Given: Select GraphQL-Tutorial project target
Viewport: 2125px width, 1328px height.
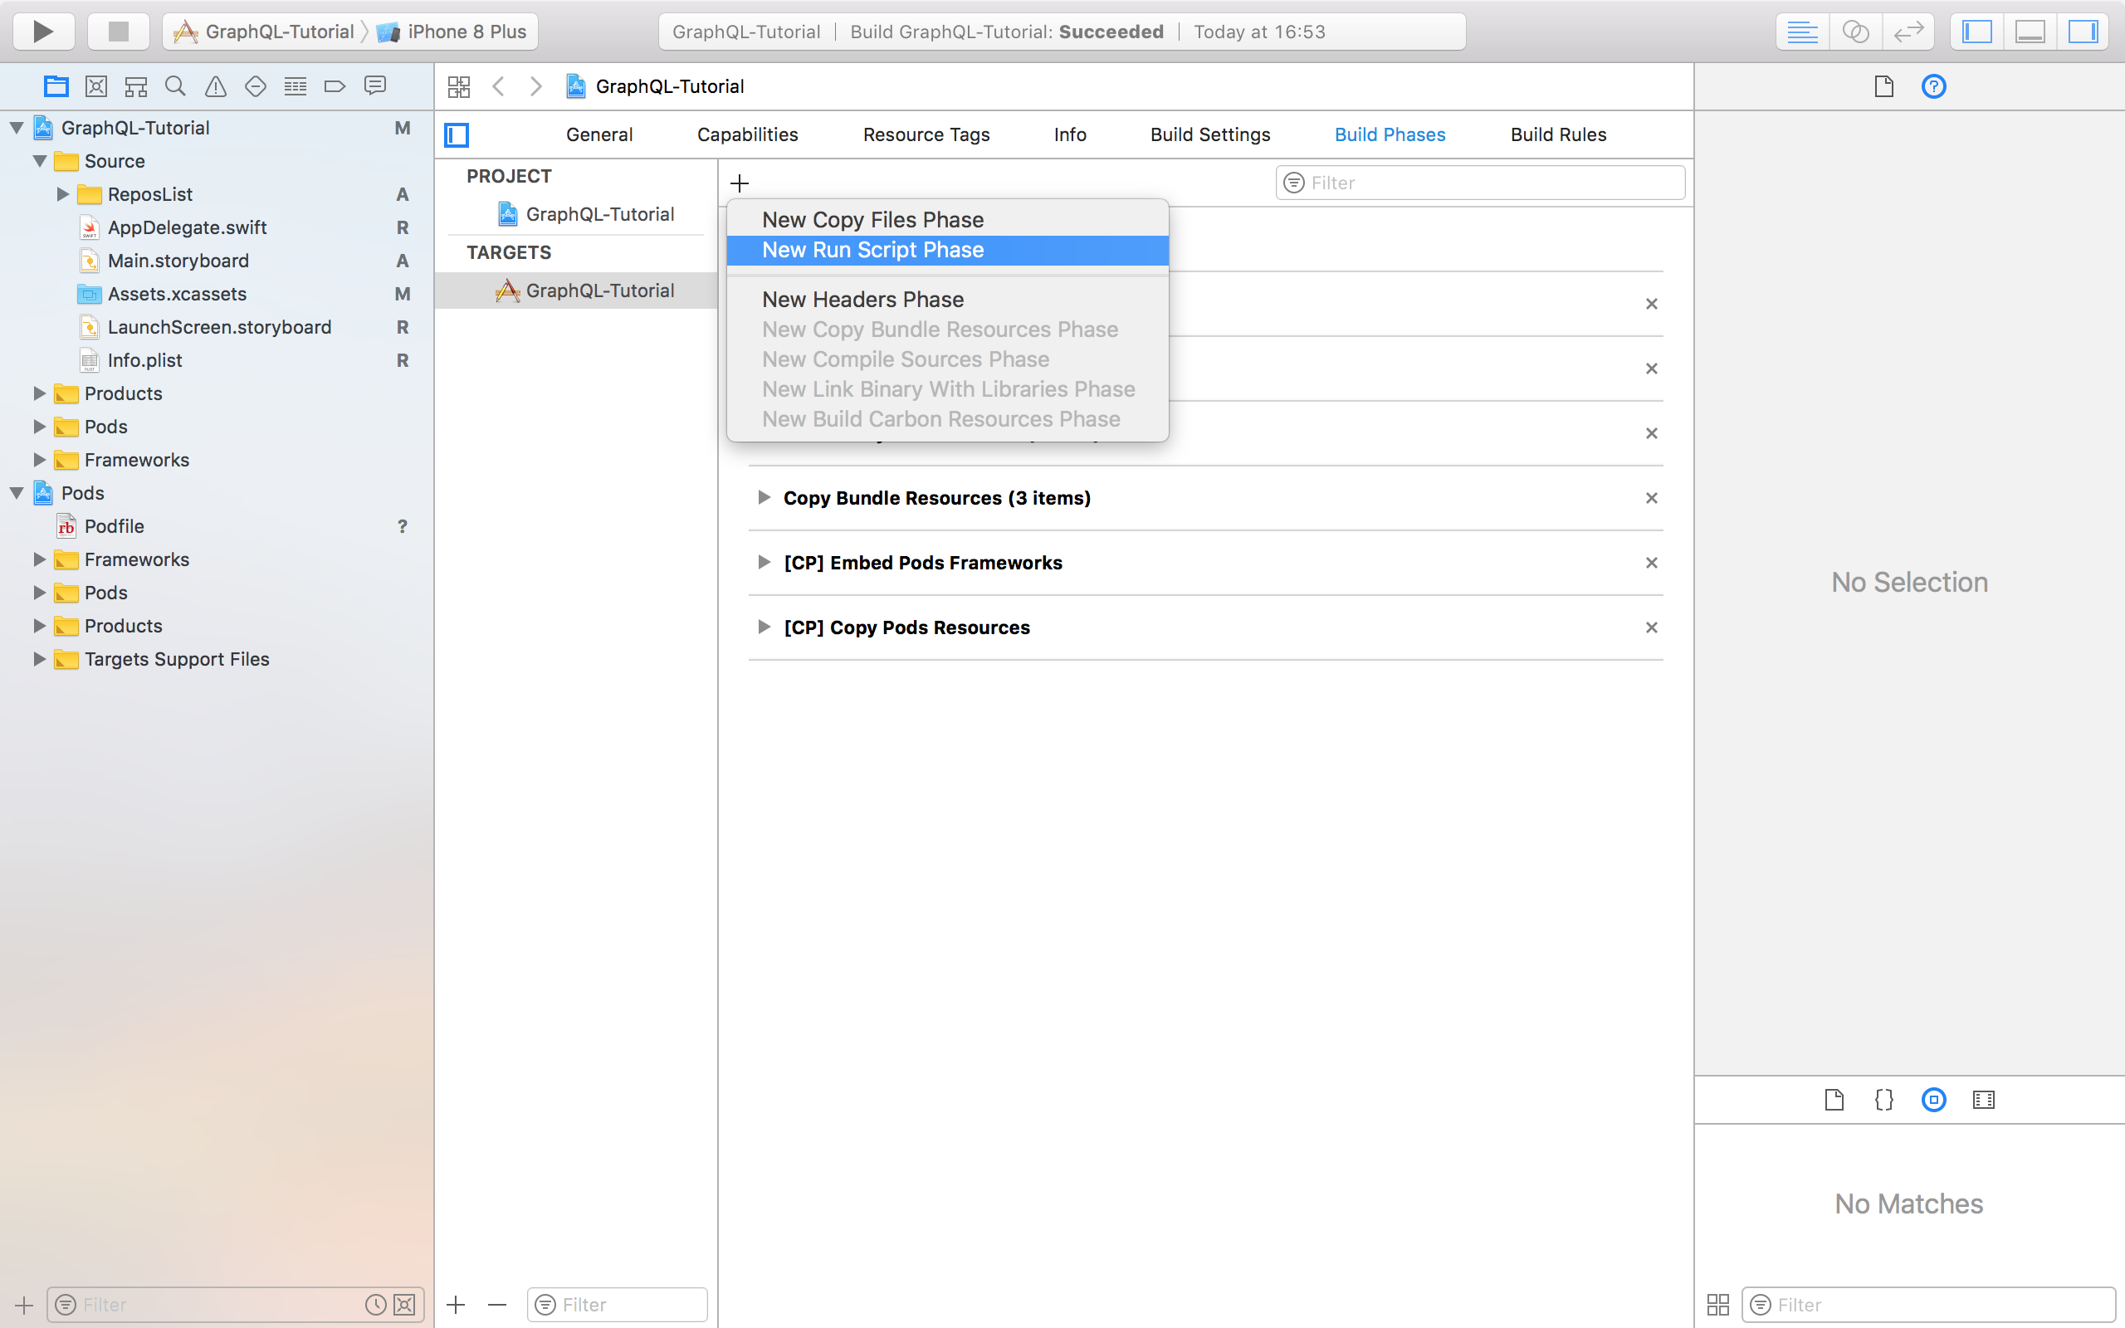Looking at the screenshot, I should (598, 289).
